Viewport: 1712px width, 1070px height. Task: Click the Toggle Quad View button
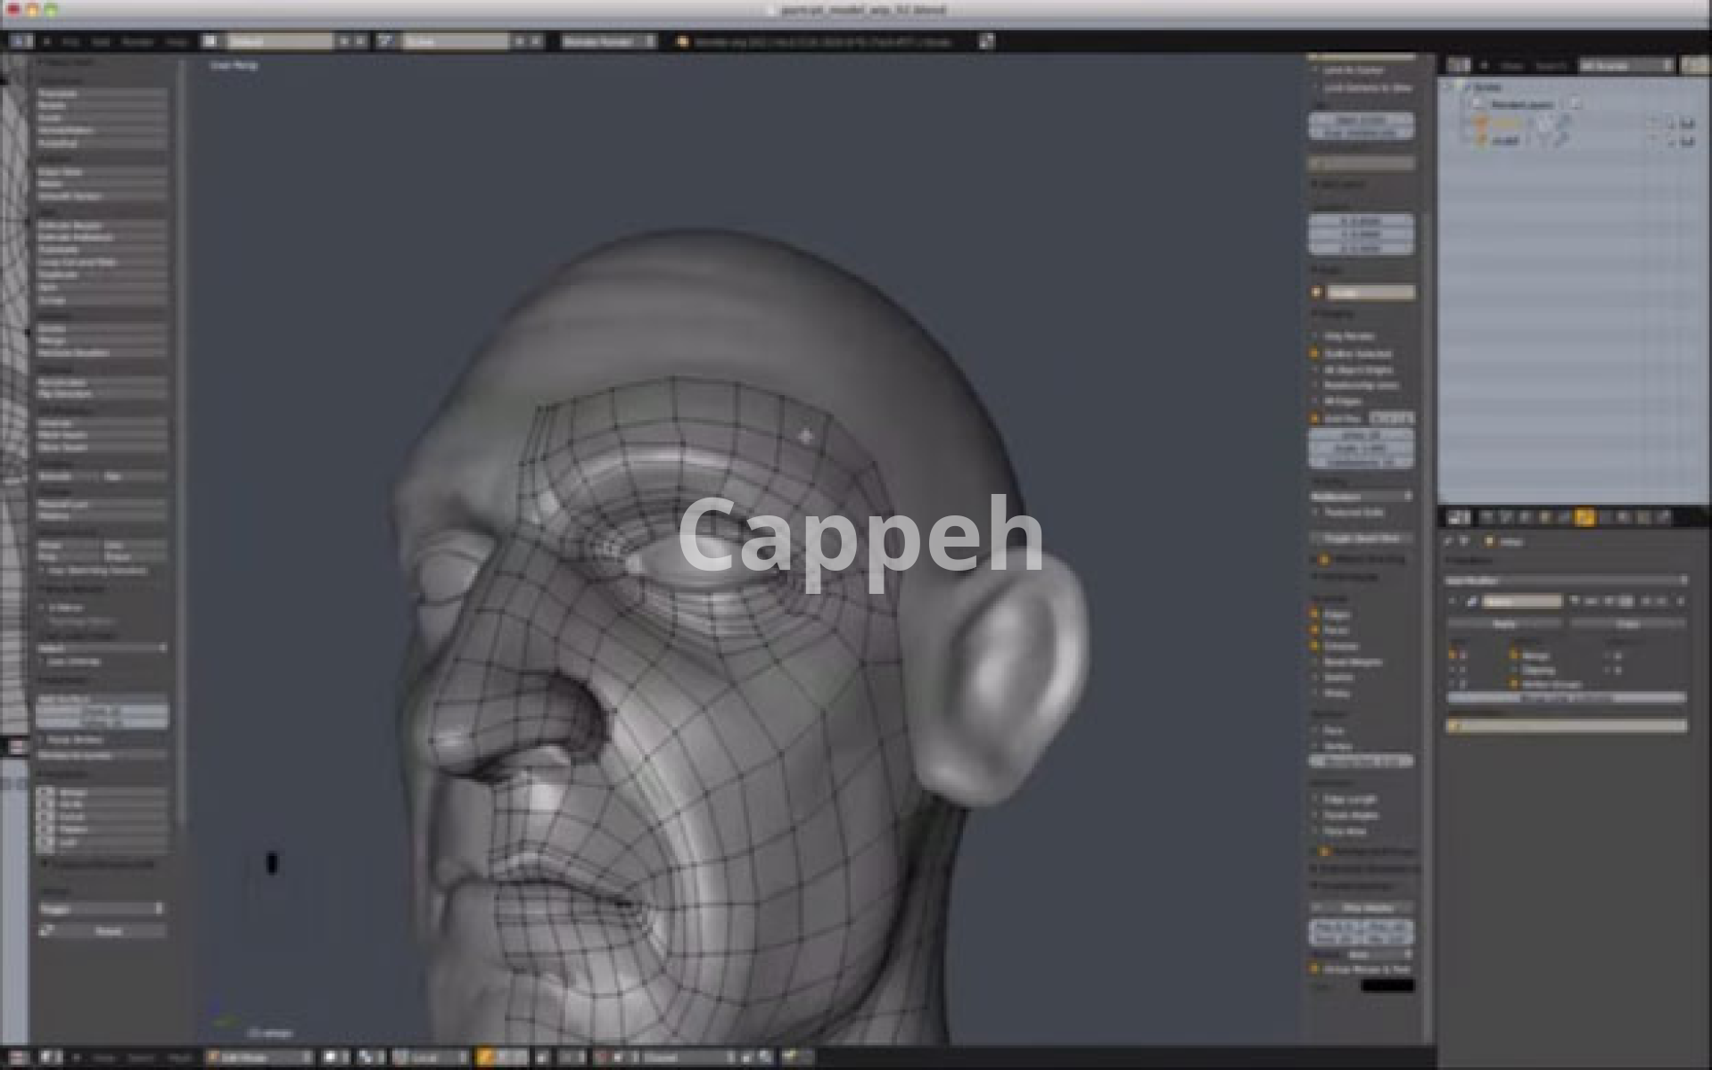pos(1361,539)
